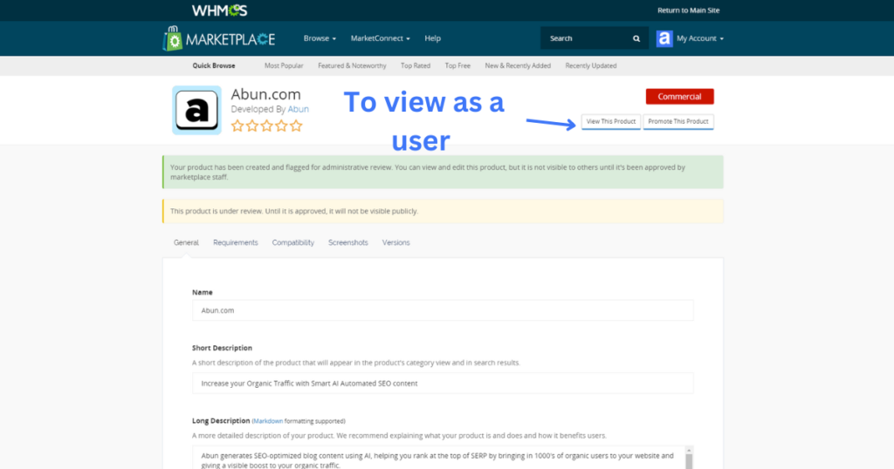Viewport: 894px width, 469px height.
Task: Select Featured & Noteworthy link
Action: click(352, 66)
